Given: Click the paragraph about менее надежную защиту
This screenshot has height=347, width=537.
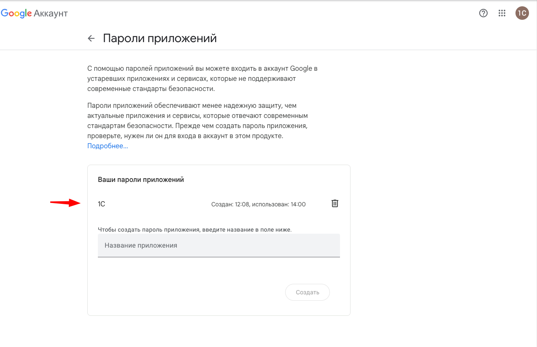Looking at the screenshot, I should coord(197,121).
